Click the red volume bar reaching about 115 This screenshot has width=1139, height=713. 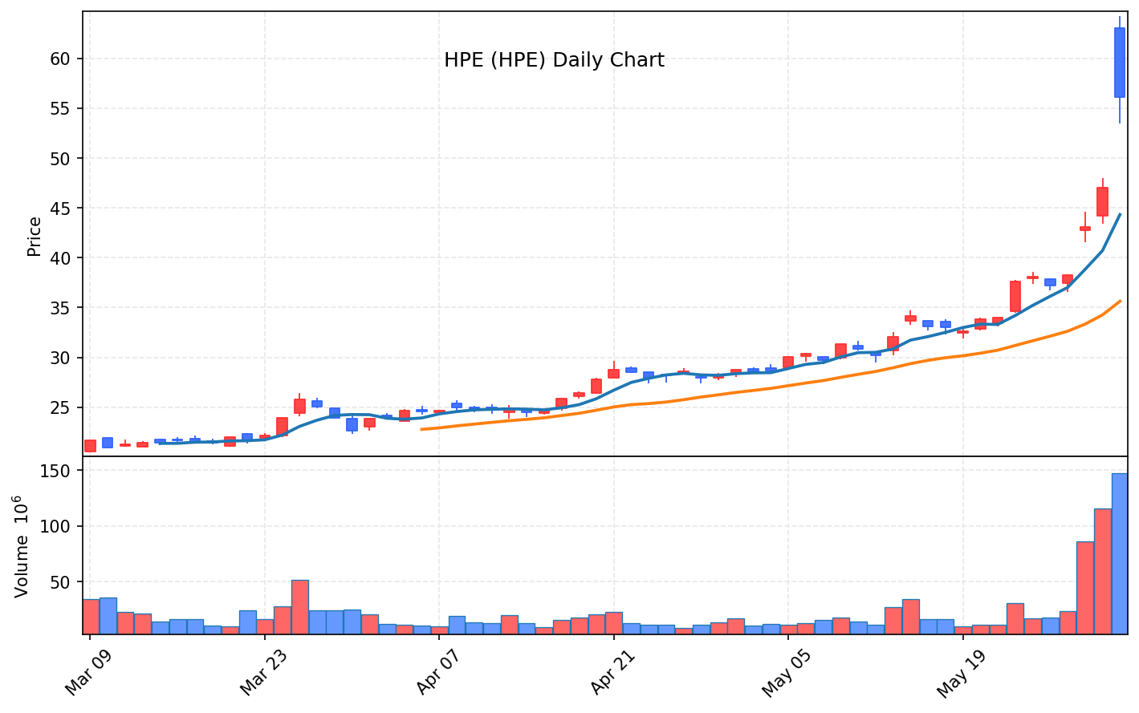(1102, 571)
